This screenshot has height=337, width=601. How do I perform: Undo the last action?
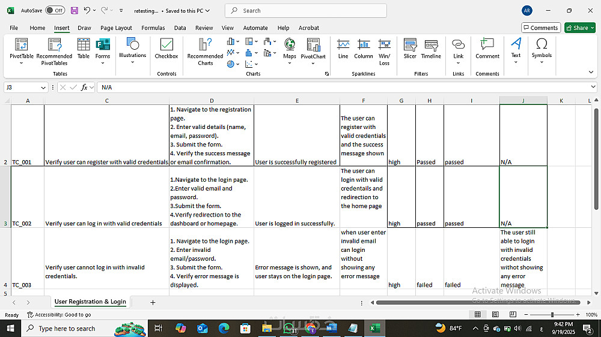[87, 10]
